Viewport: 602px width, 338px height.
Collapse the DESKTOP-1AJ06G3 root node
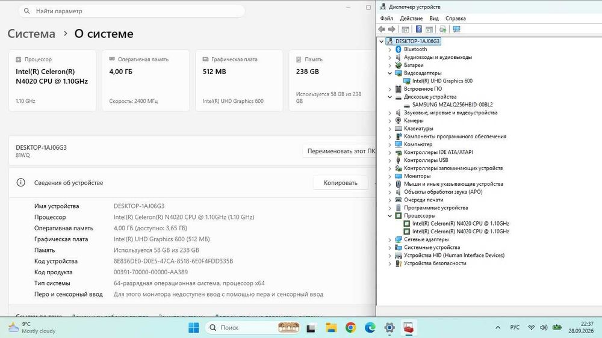381,41
